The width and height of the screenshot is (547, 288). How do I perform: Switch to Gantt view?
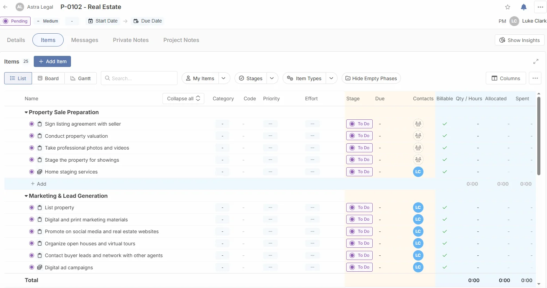[x=81, y=78]
